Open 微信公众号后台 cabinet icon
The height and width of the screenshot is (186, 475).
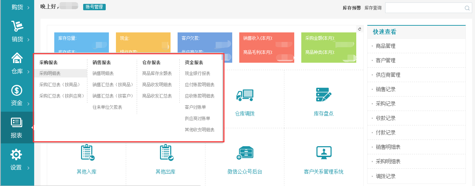click(245, 153)
